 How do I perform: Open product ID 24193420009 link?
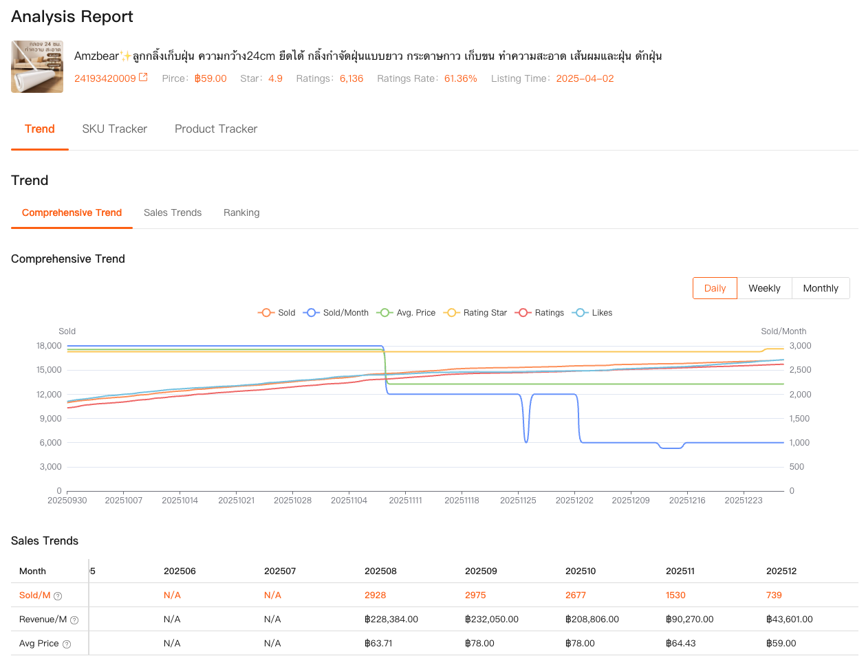pos(105,78)
